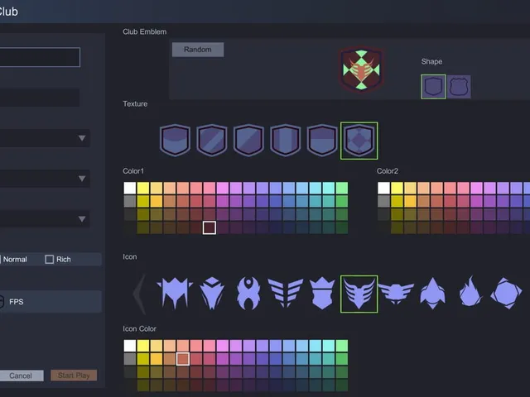Open the first dropdown on left panel
The width and height of the screenshot is (530, 397).
[44, 138]
